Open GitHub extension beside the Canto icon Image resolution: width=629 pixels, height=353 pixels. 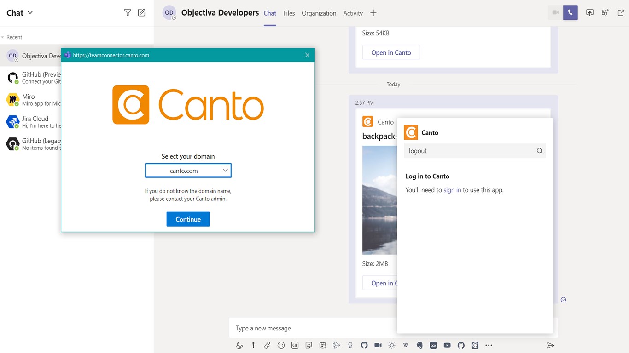[461, 345]
